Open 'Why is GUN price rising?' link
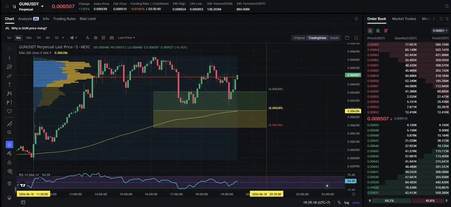451x207 pixels. coord(29,28)
